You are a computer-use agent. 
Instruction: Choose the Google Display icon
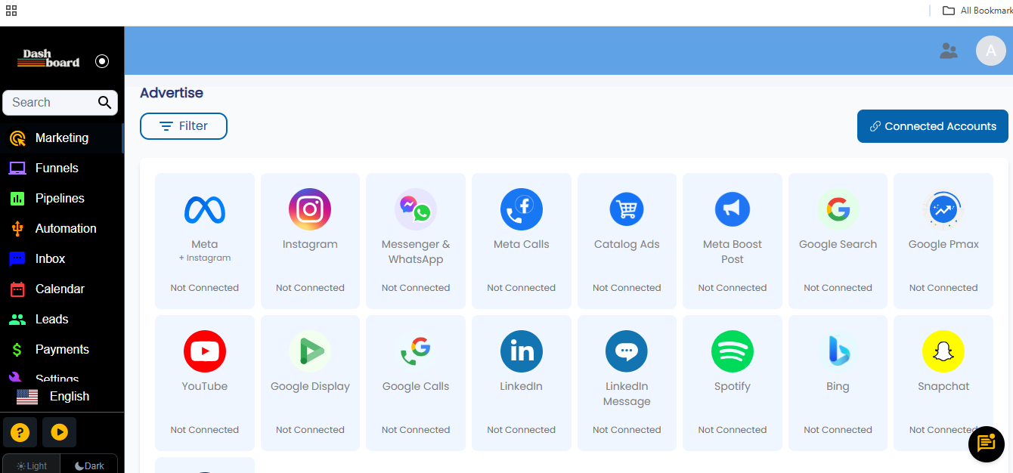tap(310, 351)
